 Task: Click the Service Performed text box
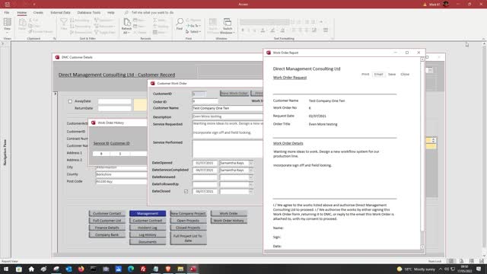tap(228, 149)
